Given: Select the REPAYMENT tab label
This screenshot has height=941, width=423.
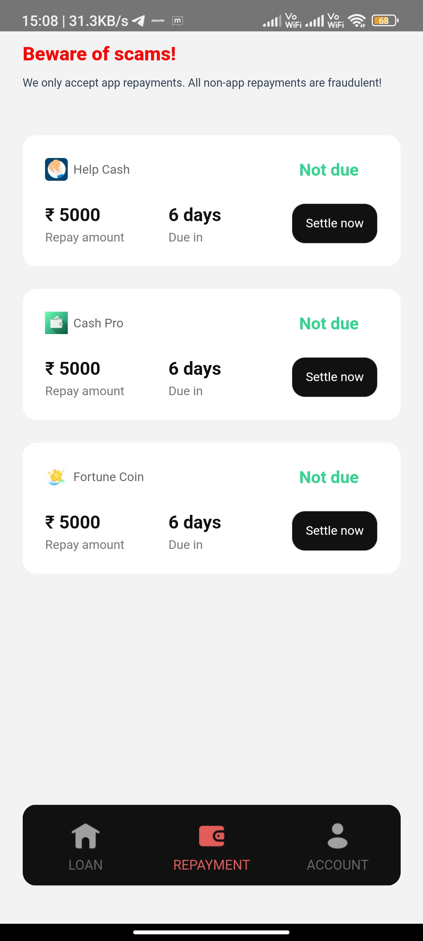Looking at the screenshot, I should click(211, 865).
